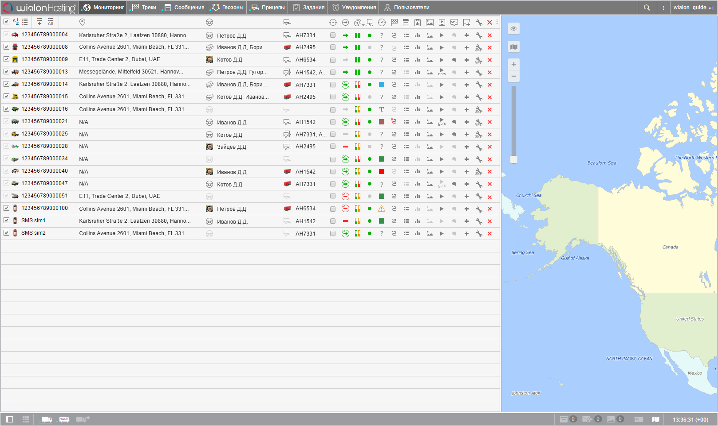The height and width of the screenshot is (426, 718).
Task: Open the map layers icon on map panel
Action: pos(513,47)
